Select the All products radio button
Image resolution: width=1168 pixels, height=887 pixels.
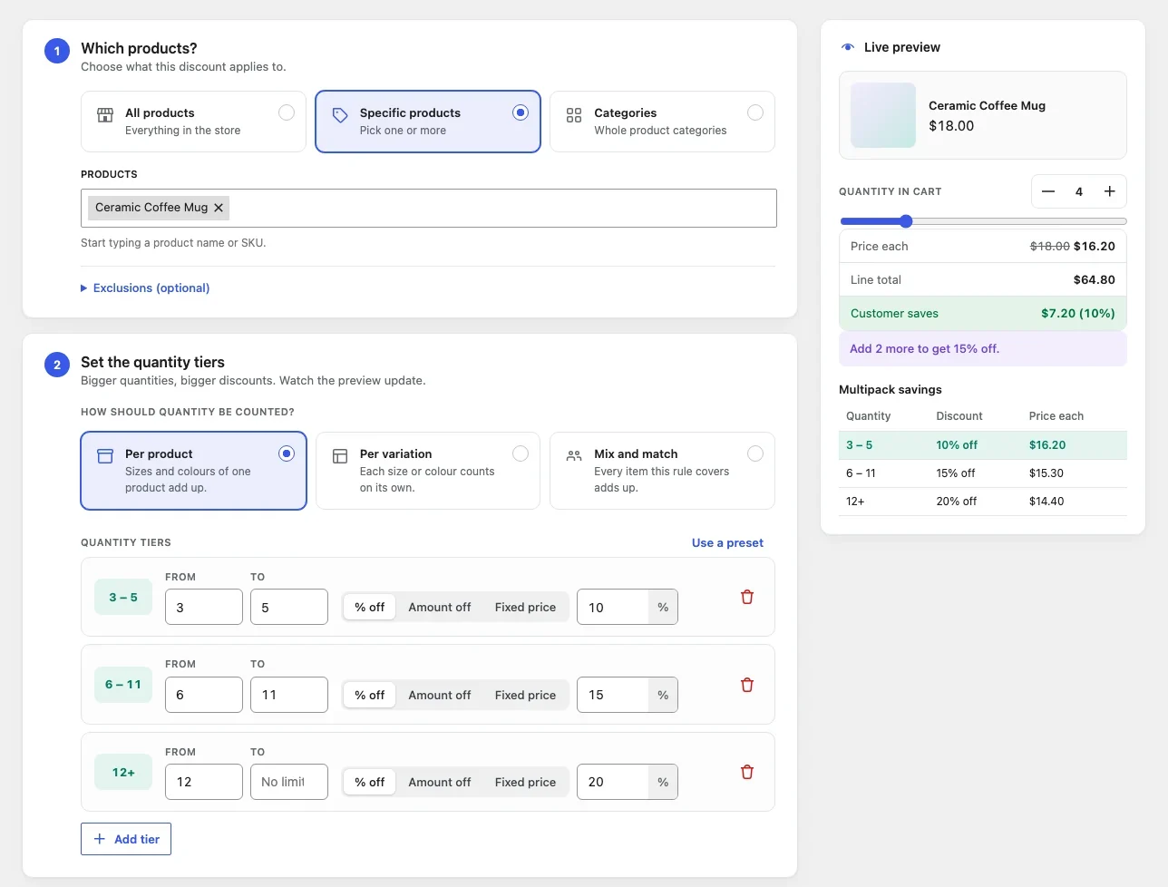287,112
